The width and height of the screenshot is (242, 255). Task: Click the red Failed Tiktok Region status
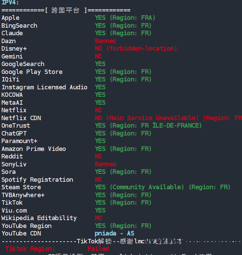[98, 249]
